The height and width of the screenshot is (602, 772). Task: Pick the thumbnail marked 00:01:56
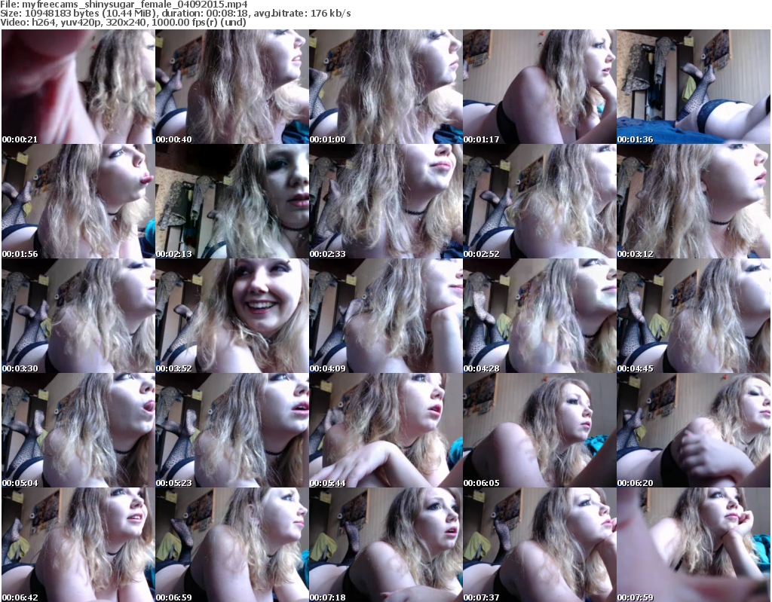click(x=78, y=201)
